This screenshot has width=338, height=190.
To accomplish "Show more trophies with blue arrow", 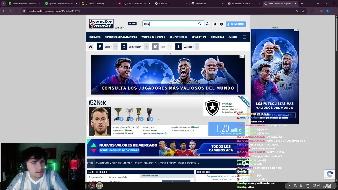I will pos(158,120).
